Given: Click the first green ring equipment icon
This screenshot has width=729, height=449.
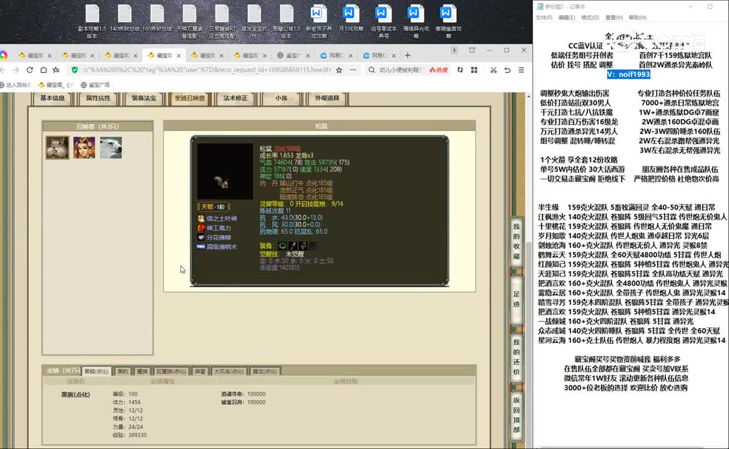Looking at the screenshot, I should [x=282, y=246].
